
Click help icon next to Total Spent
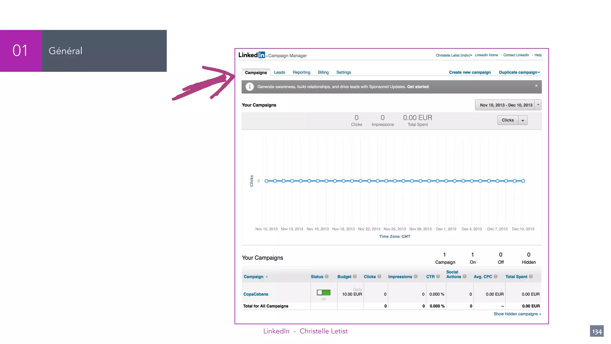531,277
